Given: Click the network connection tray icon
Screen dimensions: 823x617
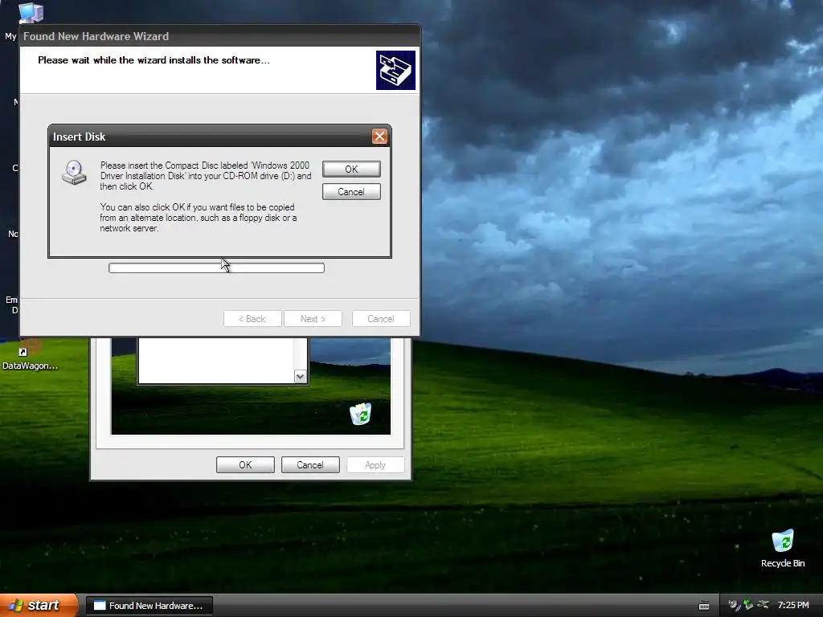Looking at the screenshot, I should (764, 605).
